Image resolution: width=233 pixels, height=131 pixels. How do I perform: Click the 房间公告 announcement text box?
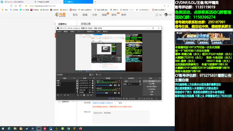coord(121,117)
